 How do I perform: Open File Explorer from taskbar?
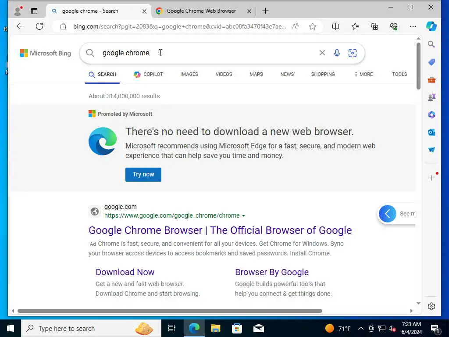point(215,328)
